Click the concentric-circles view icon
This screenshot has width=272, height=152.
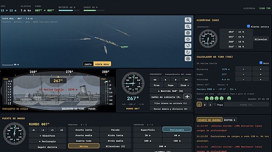pos(188,33)
